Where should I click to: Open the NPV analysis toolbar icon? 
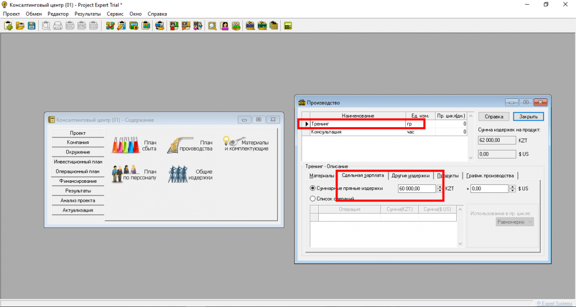pyautogui.click(x=262, y=26)
